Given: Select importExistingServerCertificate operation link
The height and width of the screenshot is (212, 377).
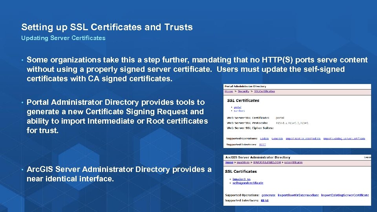Looking at the screenshot, I should [x=345, y=195].
